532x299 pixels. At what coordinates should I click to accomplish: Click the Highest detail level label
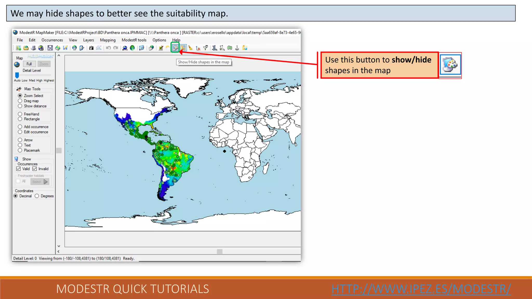pyautogui.click(x=49, y=80)
